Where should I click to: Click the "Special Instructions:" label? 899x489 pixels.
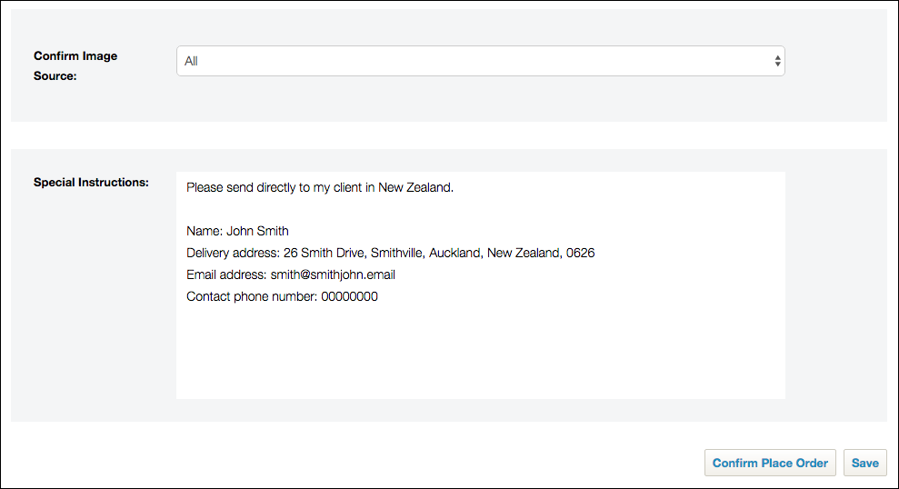click(91, 182)
